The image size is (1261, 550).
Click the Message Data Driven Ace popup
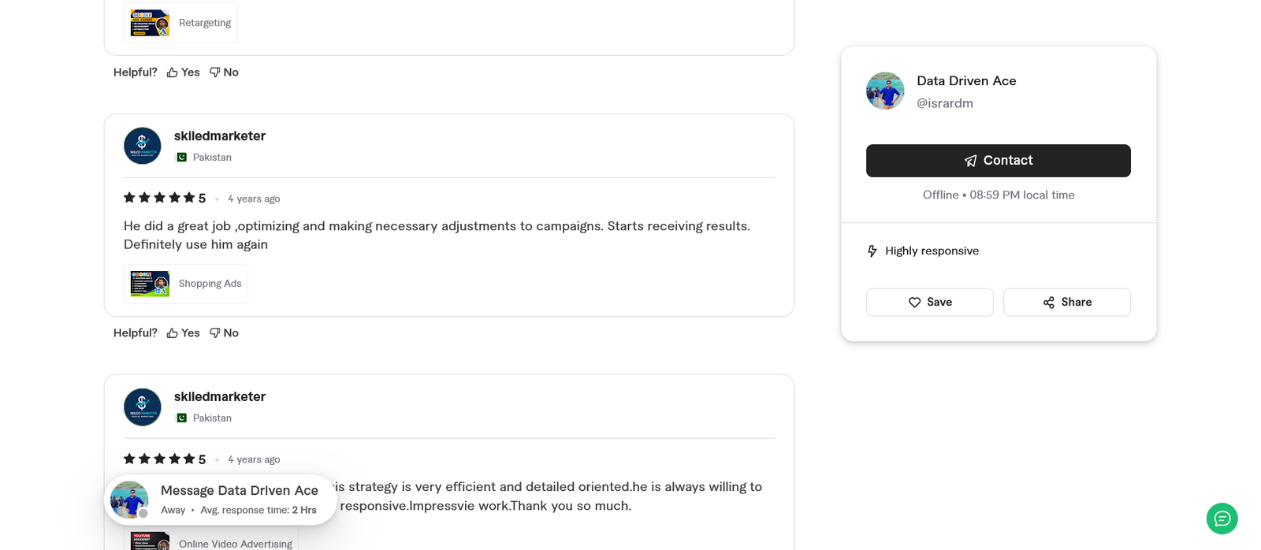click(220, 498)
